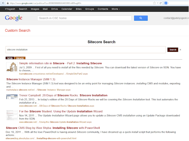Open Trevor Campbell 28 Days result
The height and width of the screenshot is (141, 189).
coord(63,95)
